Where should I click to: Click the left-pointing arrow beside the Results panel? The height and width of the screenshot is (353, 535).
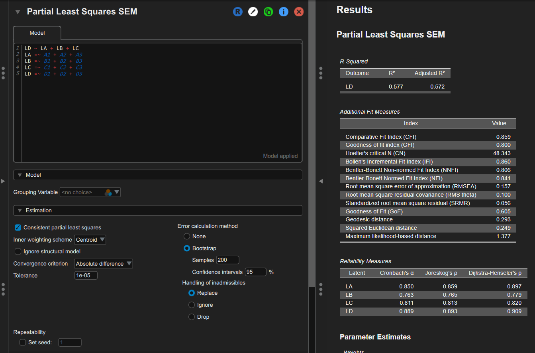pyautogui.click(x=321, y=181)
